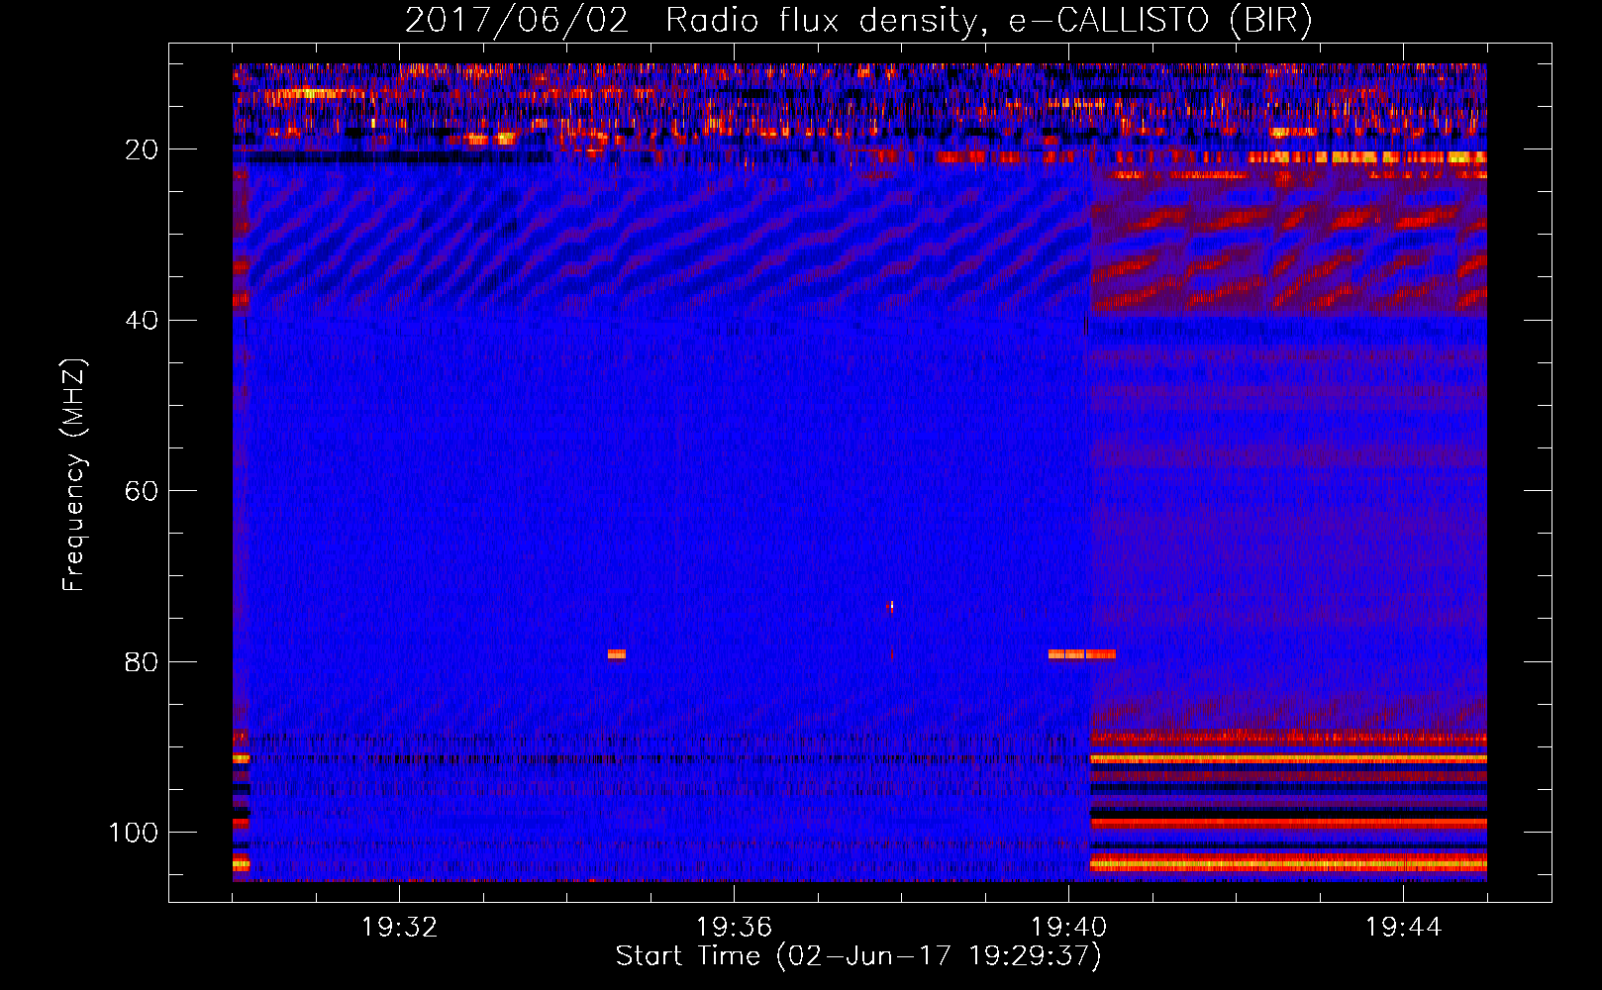Click the 80 frequency tick label
1602x990 pixels.
point(143,661)
